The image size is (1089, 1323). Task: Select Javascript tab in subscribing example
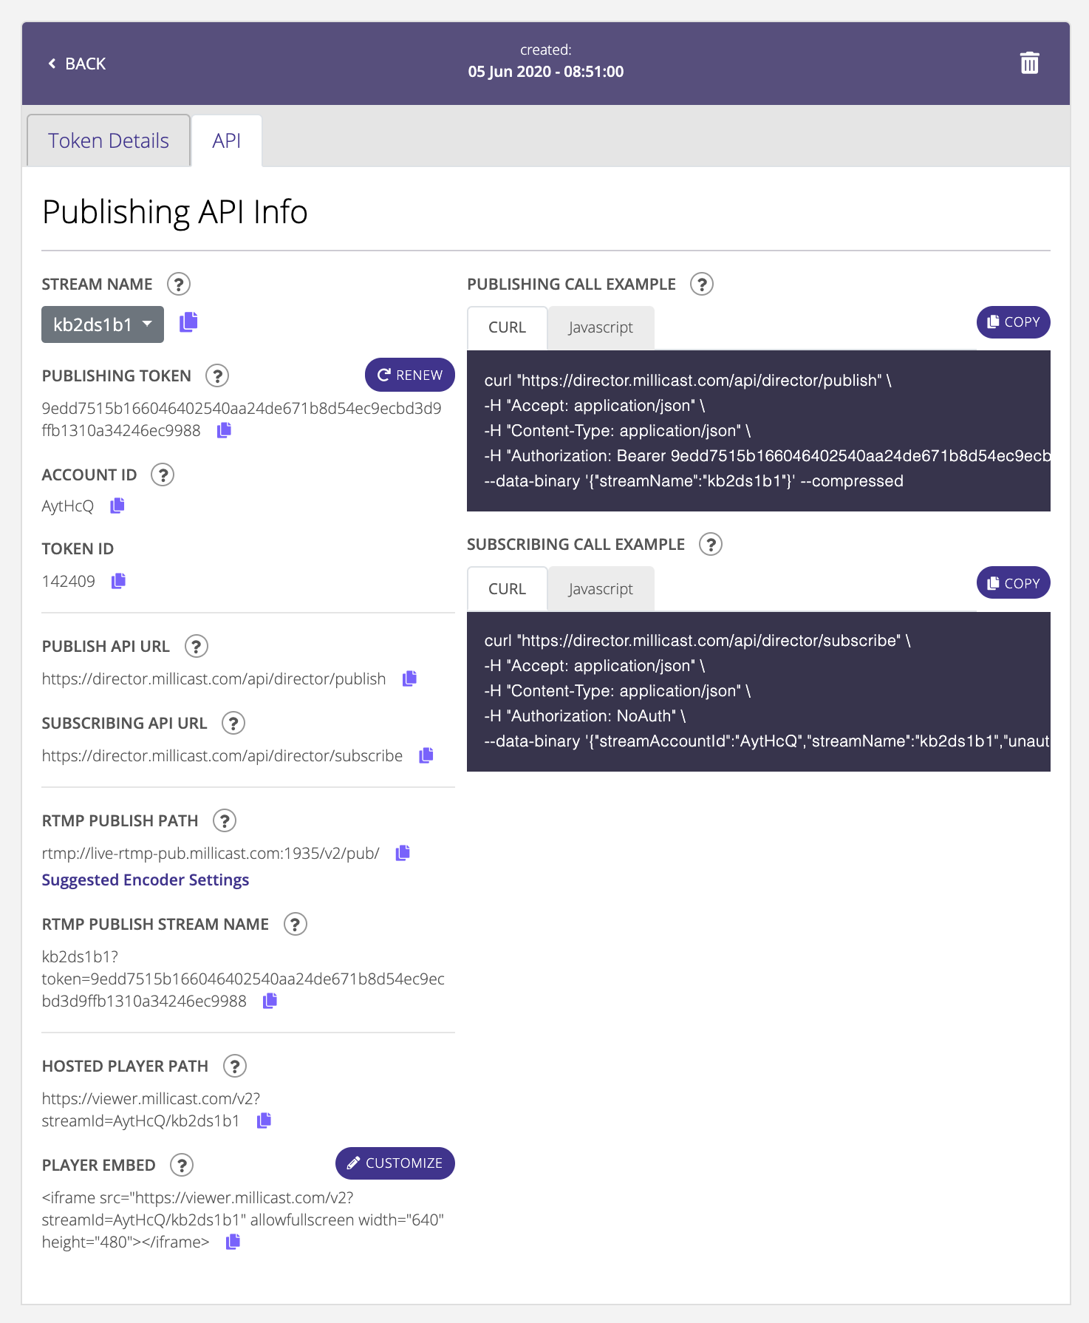(x=601, y=589)
